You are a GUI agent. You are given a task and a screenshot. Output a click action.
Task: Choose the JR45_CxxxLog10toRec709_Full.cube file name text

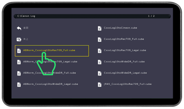point(128,84)
